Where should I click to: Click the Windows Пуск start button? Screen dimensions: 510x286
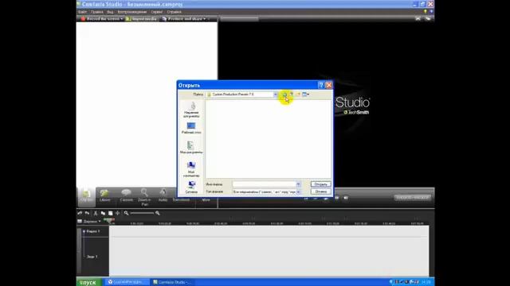(x=88, y=282)
